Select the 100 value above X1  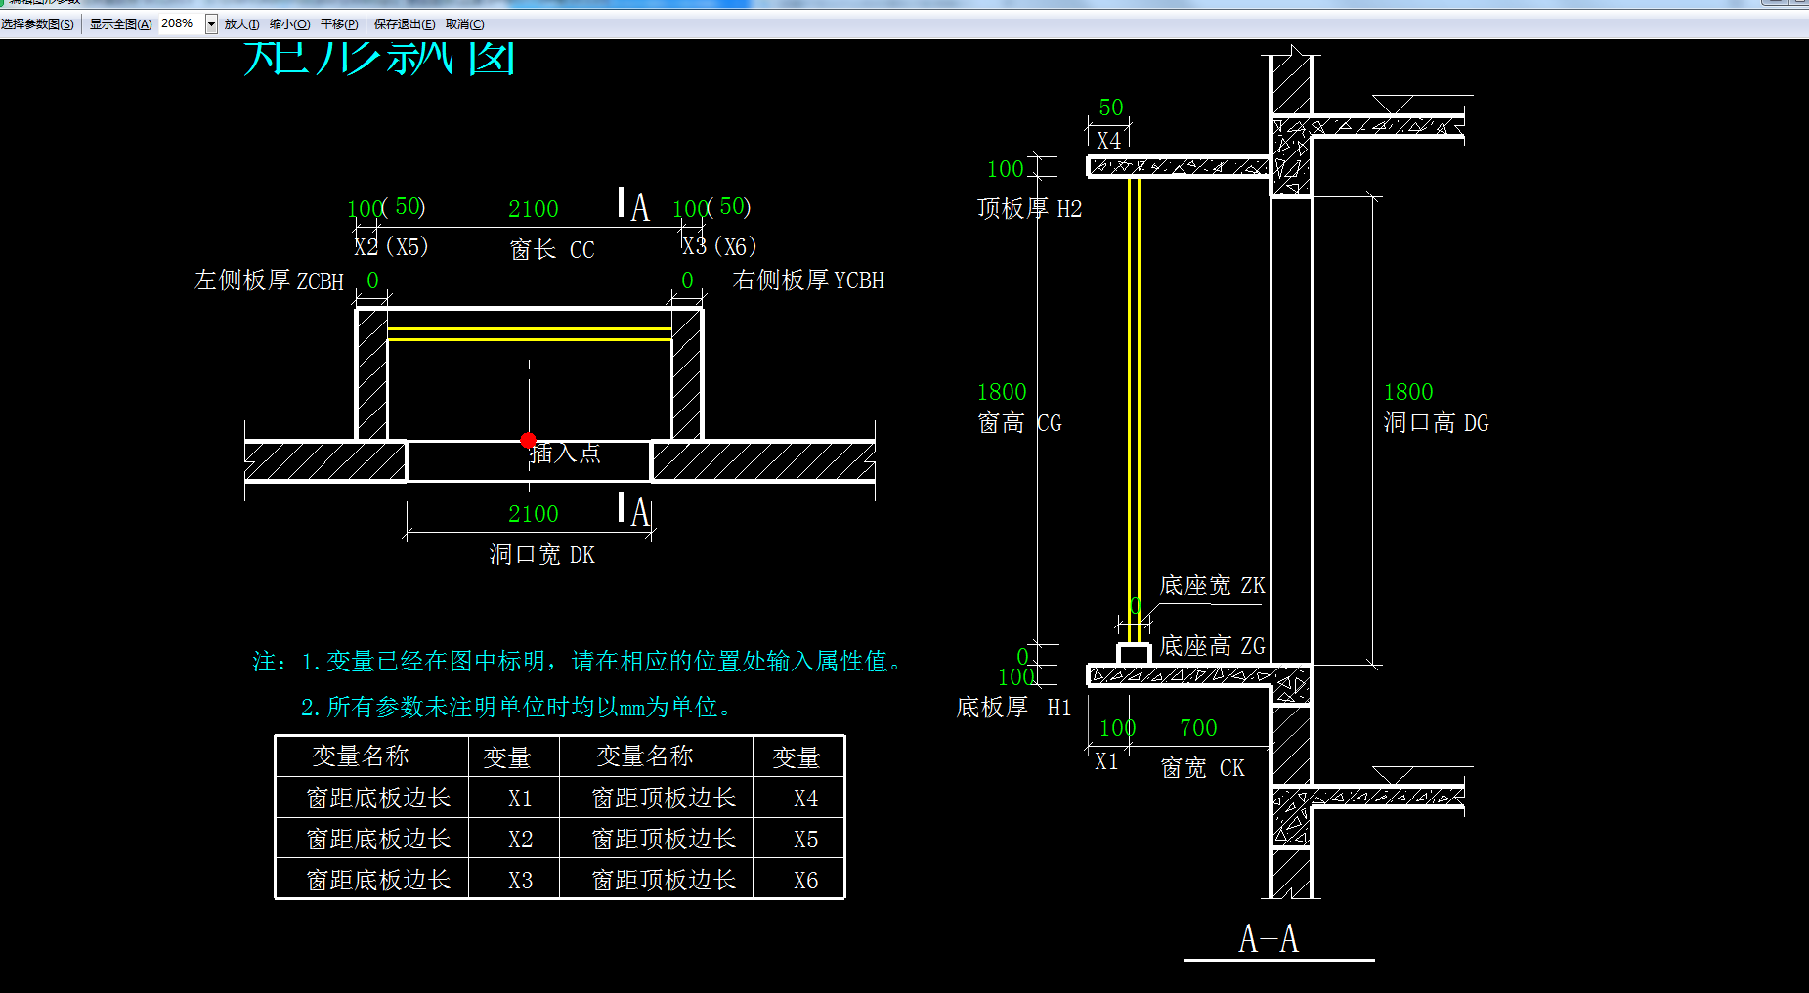coord(1117,728)
